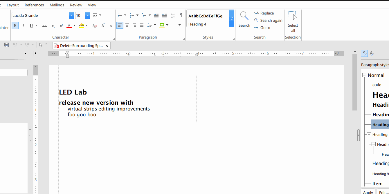Click the Select all icon

pos(293,16)
